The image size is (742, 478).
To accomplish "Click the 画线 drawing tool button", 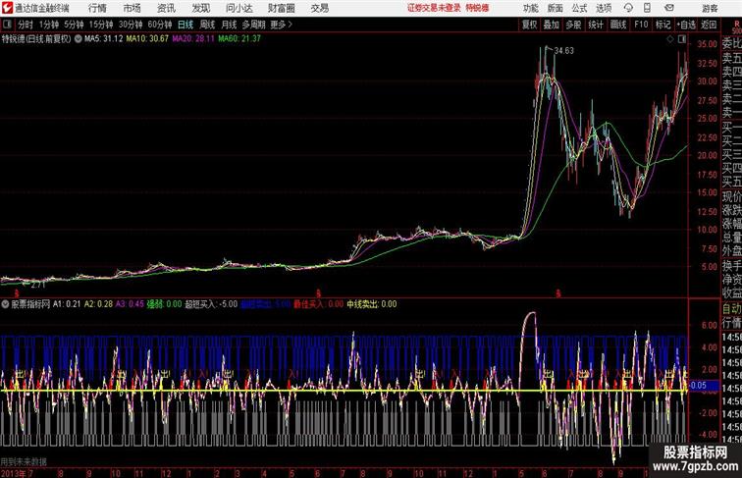I will pos(618,25).
